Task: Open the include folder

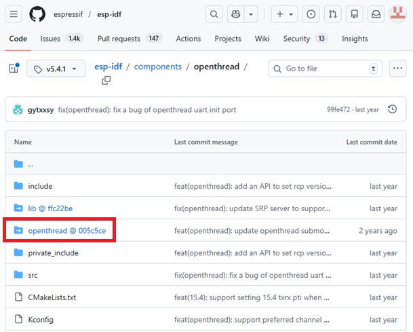Action: (40, 186)
